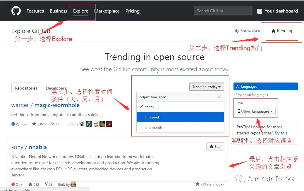
Task: Filter by Unknown languages
Action: pos(252,95)
